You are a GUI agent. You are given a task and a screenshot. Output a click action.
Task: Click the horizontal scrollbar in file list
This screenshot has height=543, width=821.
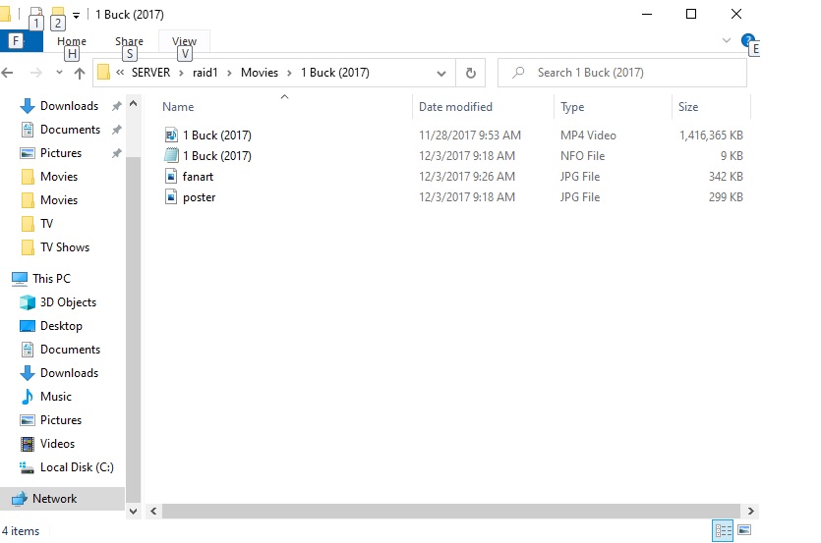pyautogui.click(x=442, y=512)
